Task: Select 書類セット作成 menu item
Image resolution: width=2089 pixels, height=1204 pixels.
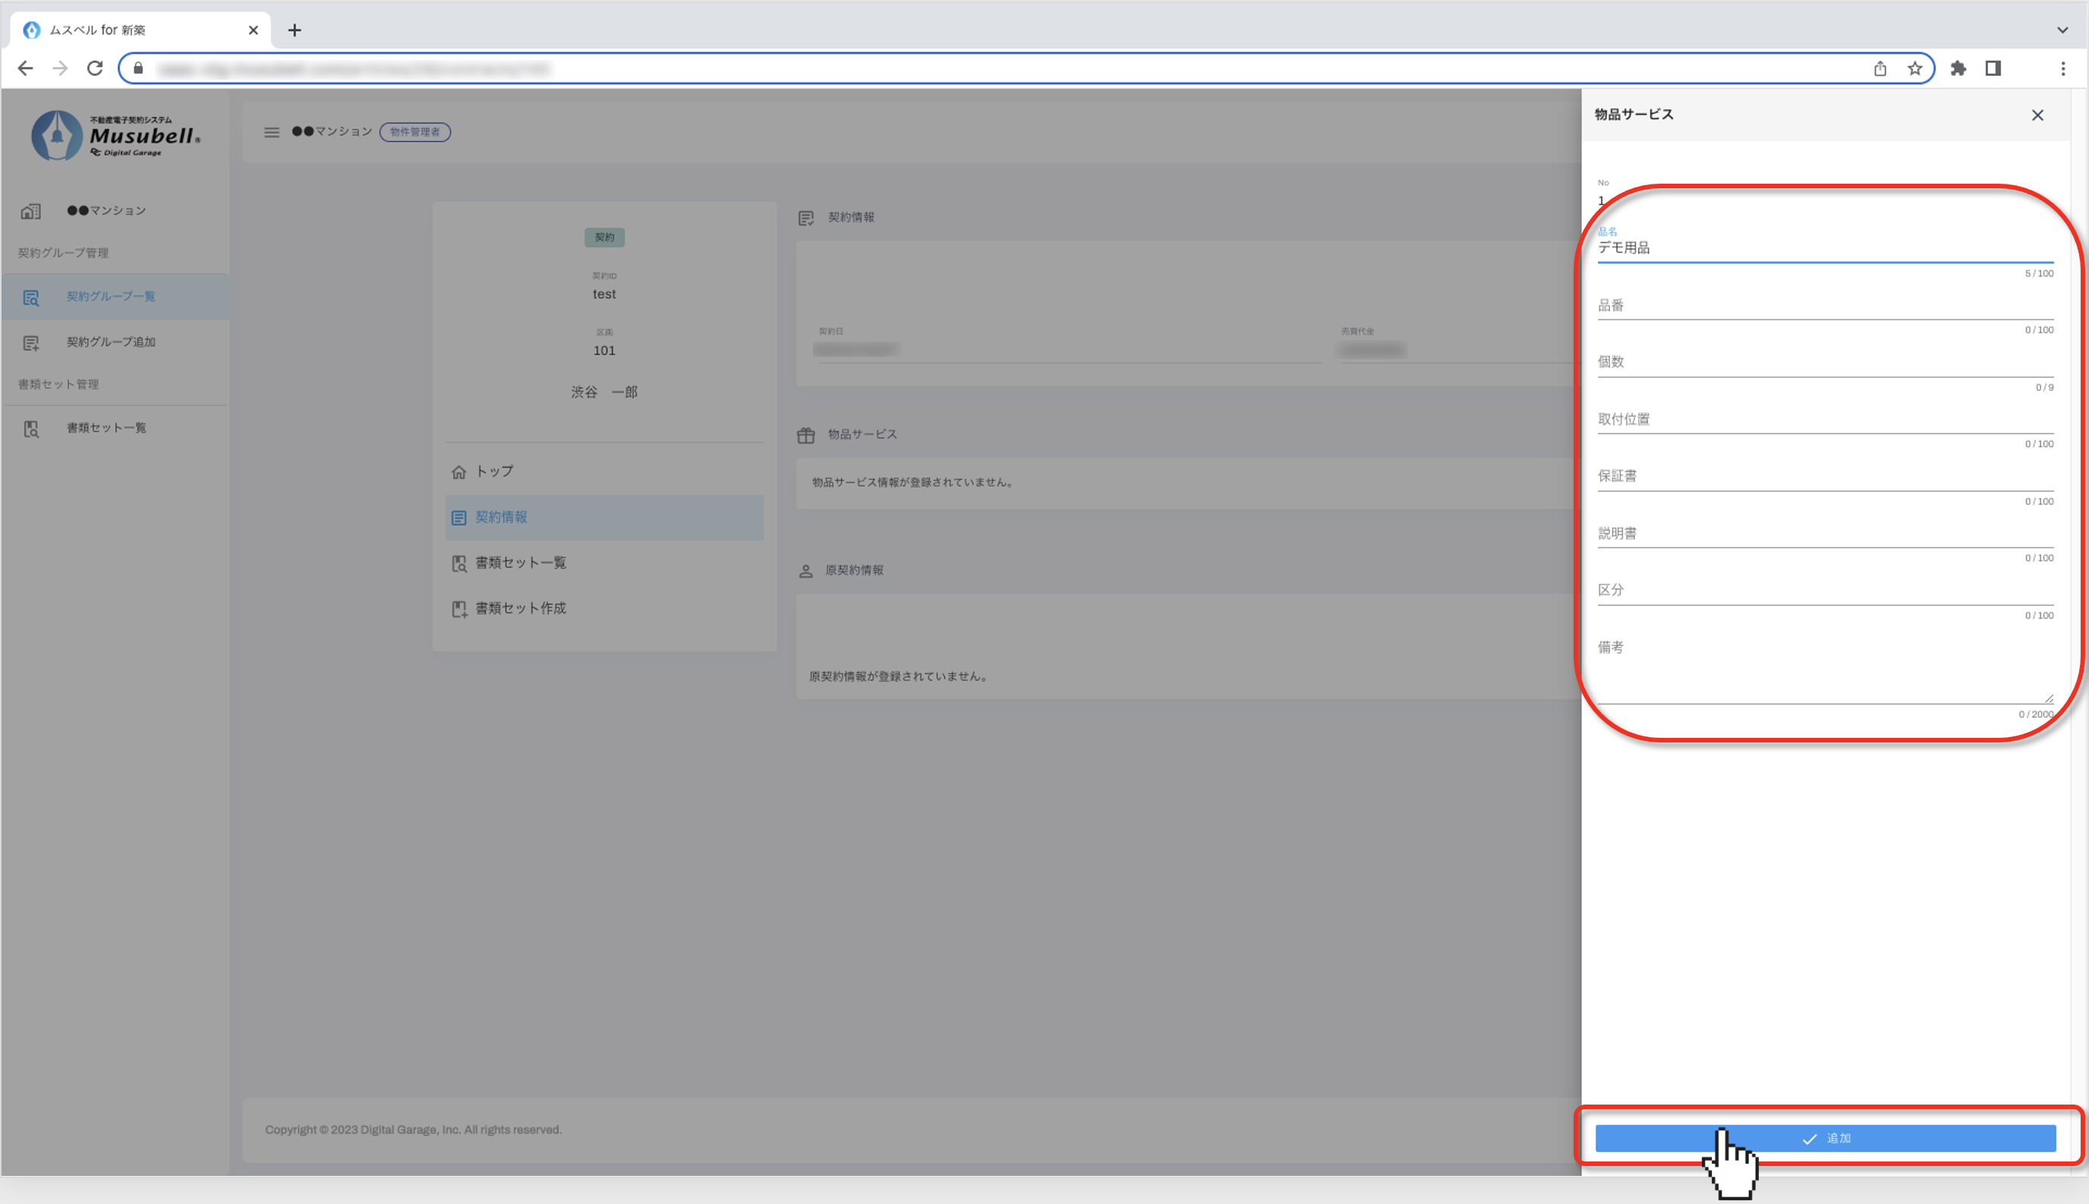Action: (520, 609)
